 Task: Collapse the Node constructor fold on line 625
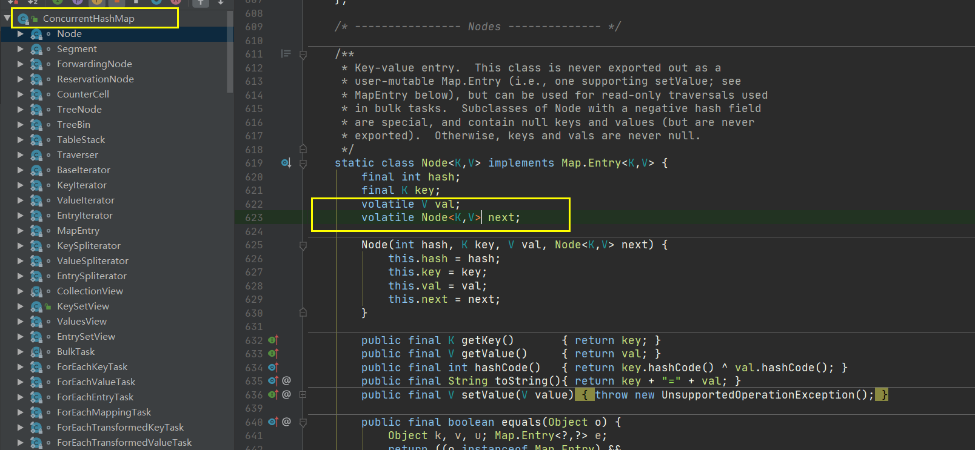[x=303, y=245]
